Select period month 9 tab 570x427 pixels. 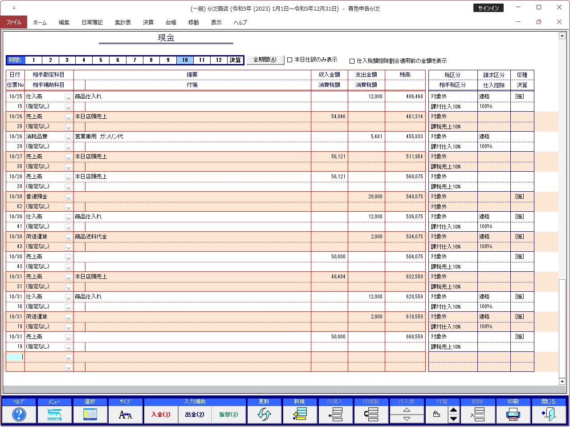click(168, 60)
